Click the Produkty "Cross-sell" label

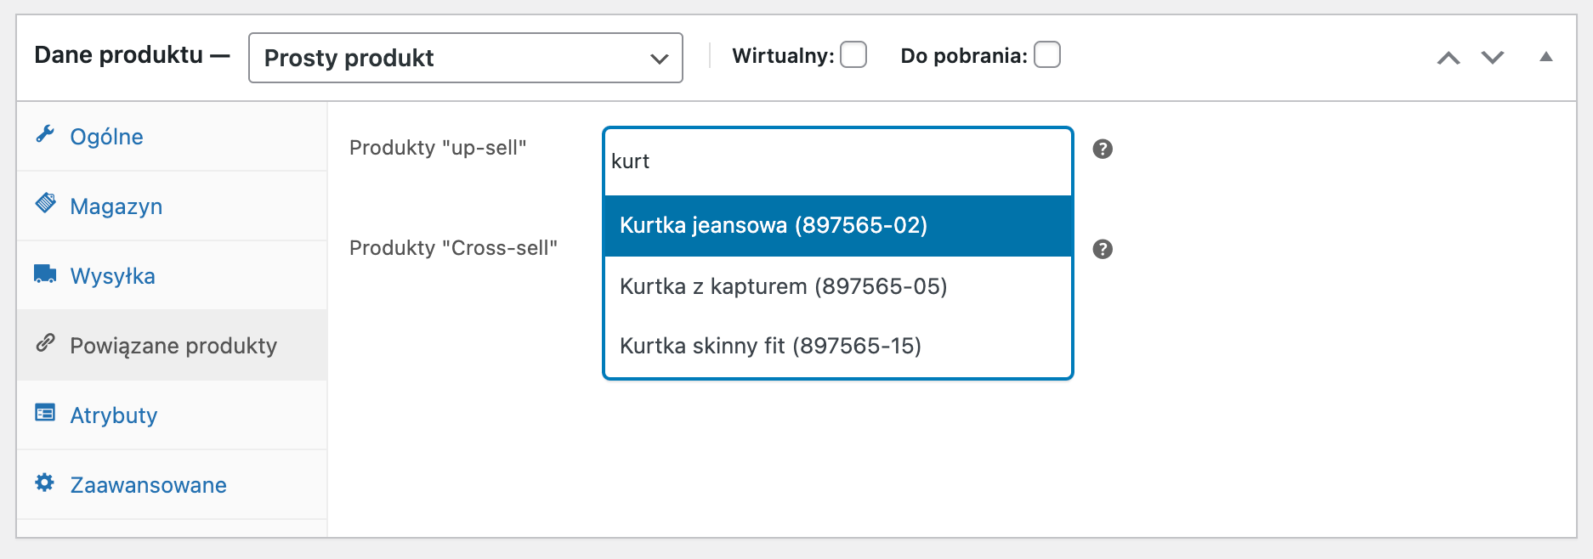[x=453, y=248]
